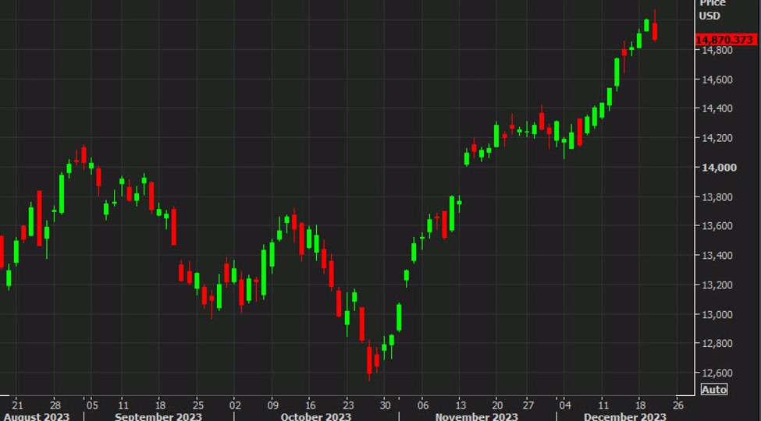Screen dimensions: 761x421
Task: Click the 14,800 price axis label
Action: click(719, 50)
